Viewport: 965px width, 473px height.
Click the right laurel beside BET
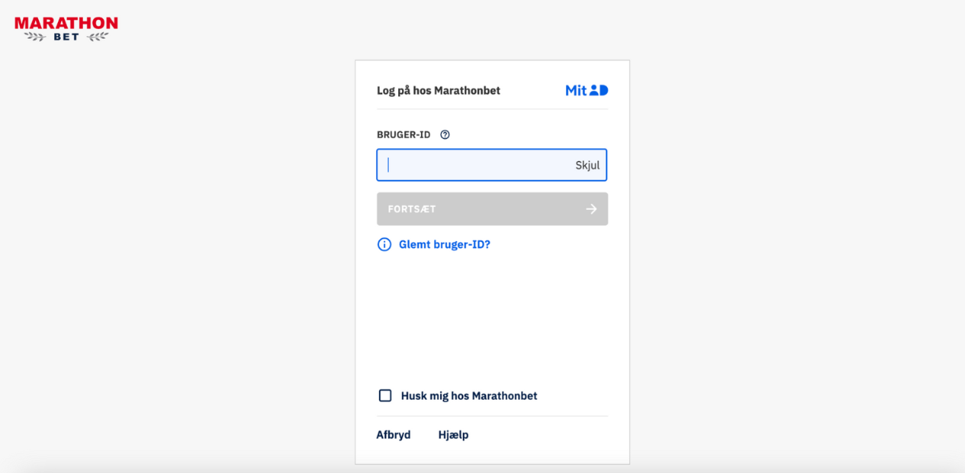[97, 37]
